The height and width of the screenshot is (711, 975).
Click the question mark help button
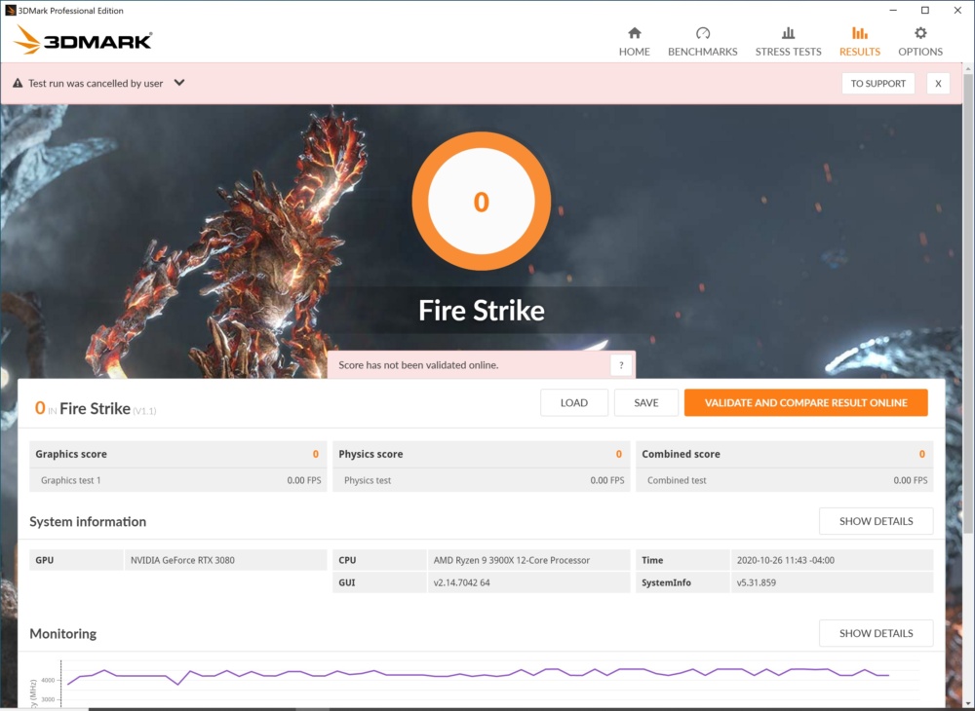[620, 365]
